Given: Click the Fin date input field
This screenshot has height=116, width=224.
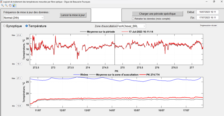Looking at the screenshot, I should (x=207, y=18).
